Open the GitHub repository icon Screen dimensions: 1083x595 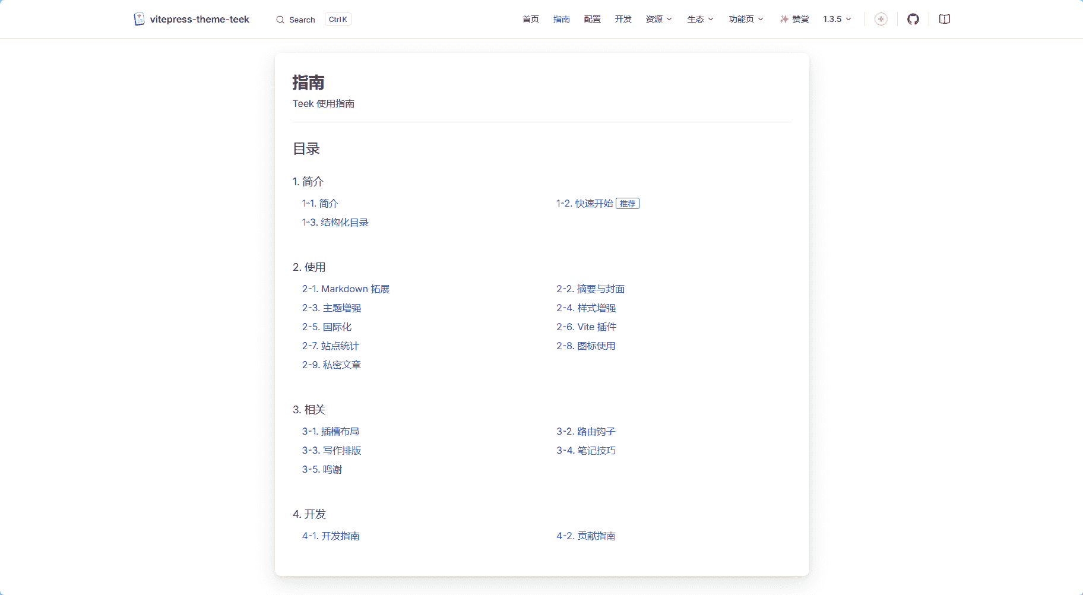(x=913, y=18)
